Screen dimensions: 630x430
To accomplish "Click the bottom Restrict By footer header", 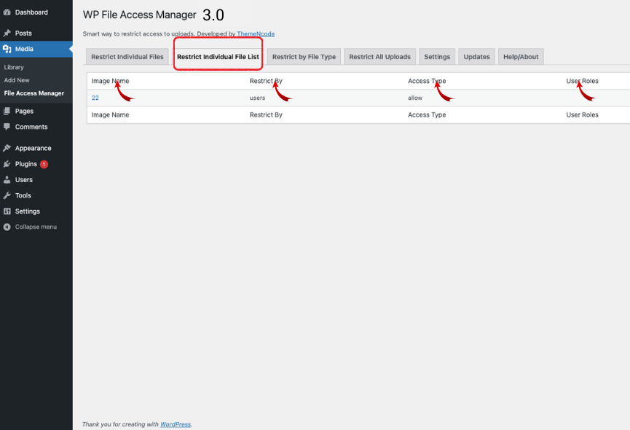I will (266, 114).
